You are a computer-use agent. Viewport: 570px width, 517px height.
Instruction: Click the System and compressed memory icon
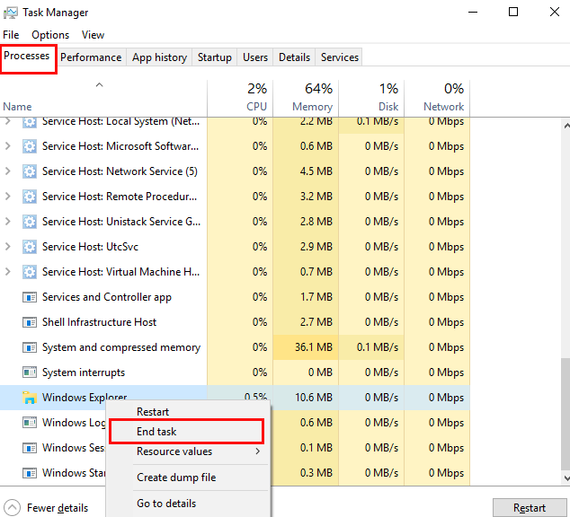pos(30,347)
